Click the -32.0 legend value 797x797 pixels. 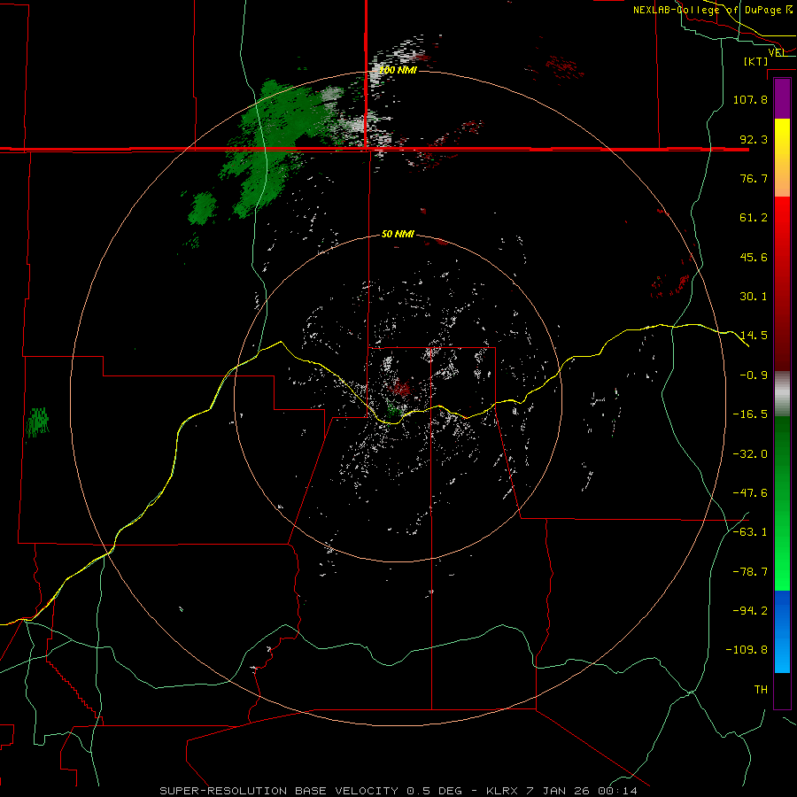[x=750, y=454]
